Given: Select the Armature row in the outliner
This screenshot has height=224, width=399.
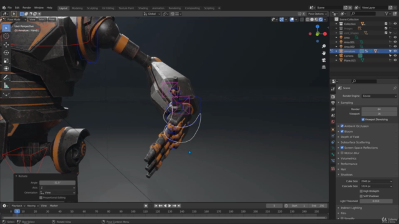Looking at the screenshot, I should click(x=364, y=51).
